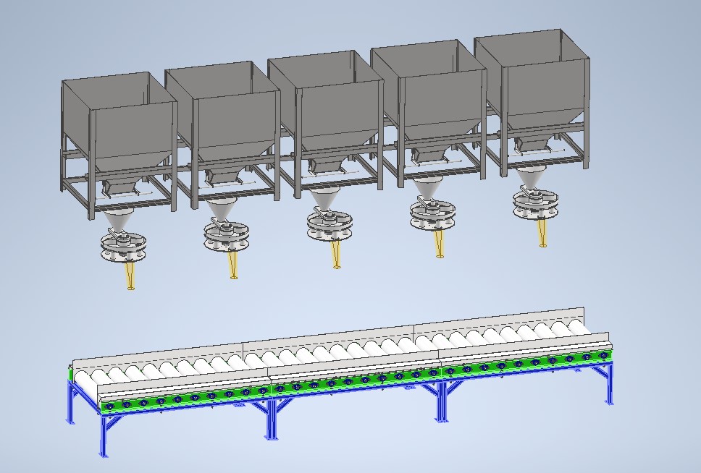Select the rotary disc under the leftmost hopper

(x=124, y=246)
